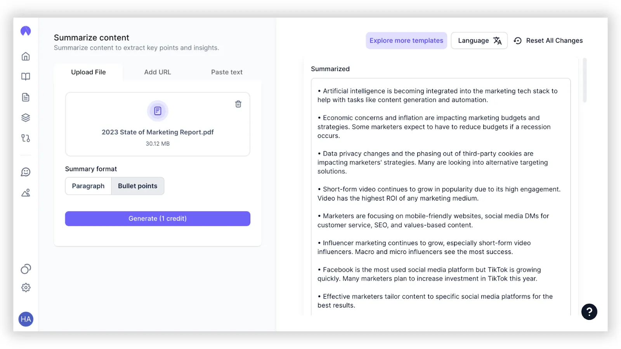Click the Summary format label
The height and width of the screenshot is (349, 621).
pos(91,169)
